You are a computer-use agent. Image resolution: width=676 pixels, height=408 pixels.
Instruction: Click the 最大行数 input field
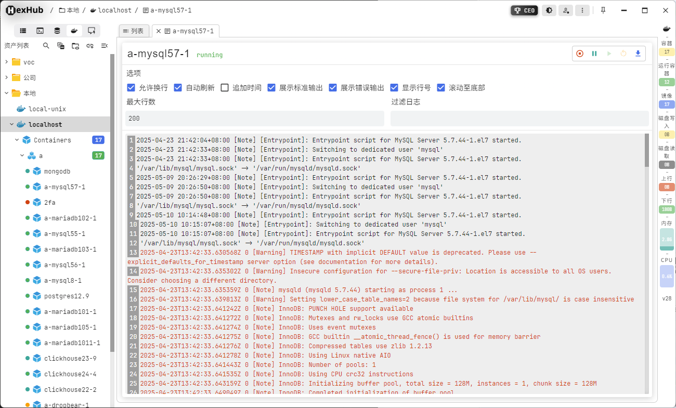pyautogui.click(x=254, y=118)
